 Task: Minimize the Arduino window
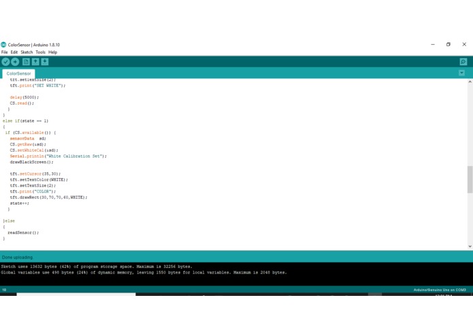click(x=433, y=44)
